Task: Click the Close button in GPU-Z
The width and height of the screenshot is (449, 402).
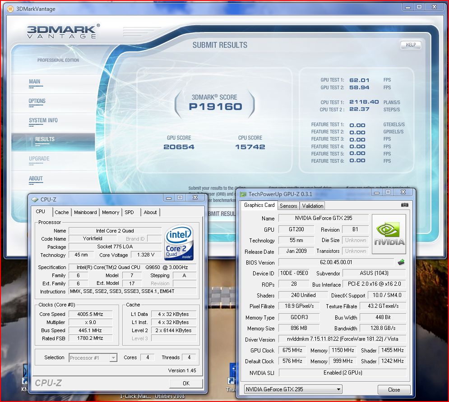Action: [393, 390]
